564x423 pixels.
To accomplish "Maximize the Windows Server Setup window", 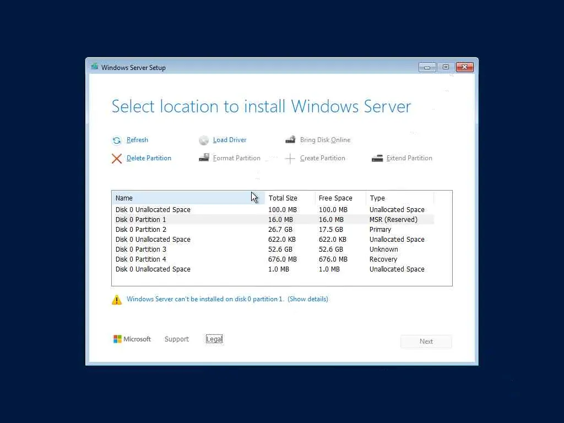I will pyautogui.click(x=446, y=67).
